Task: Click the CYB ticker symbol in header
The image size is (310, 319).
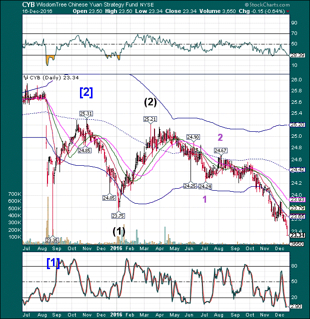Action: point(28,4)
